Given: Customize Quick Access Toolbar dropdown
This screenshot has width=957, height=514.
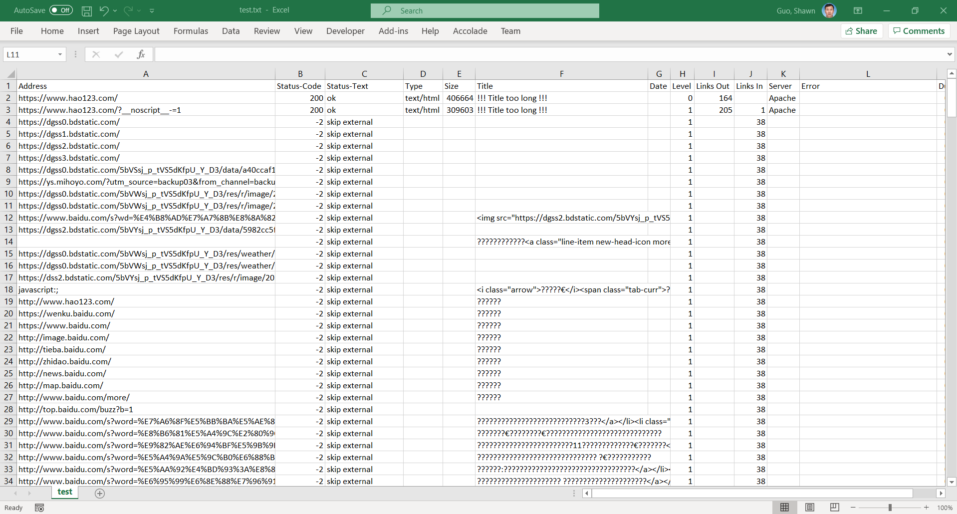Looking at the screenshot, I should tap(152, 10).
